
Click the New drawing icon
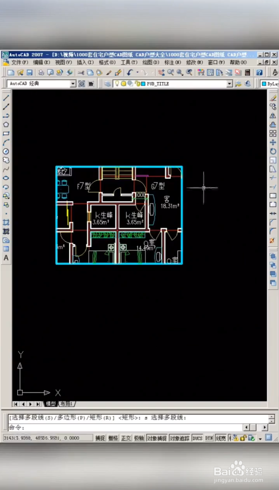[x=11, y=72]
